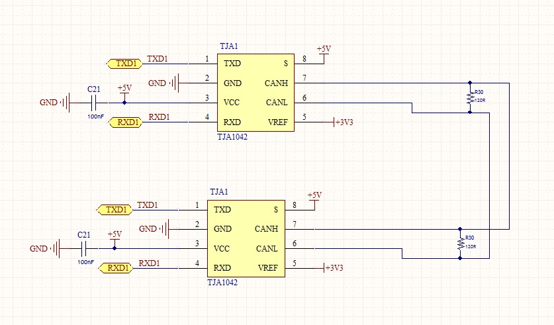Select the upper TXD1 yellow port symbol

(124, 64)
